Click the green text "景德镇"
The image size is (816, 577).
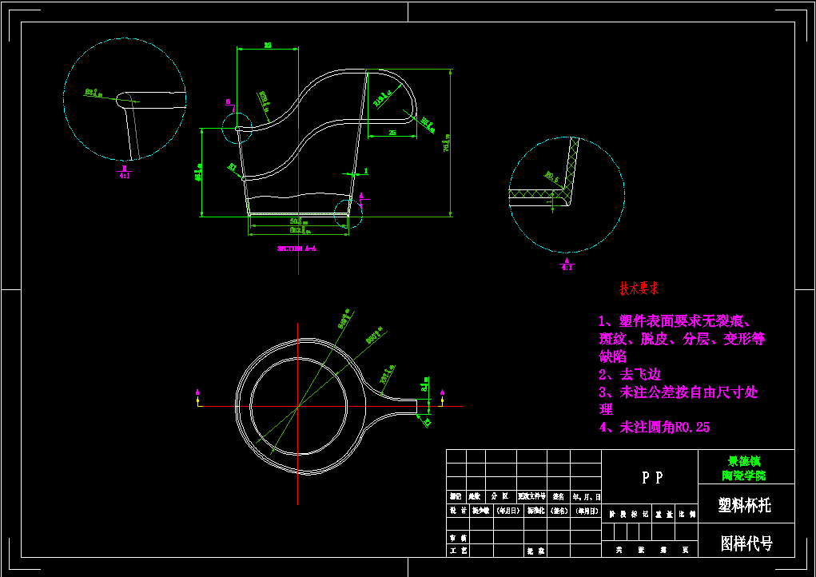click(x=744, y=461)
